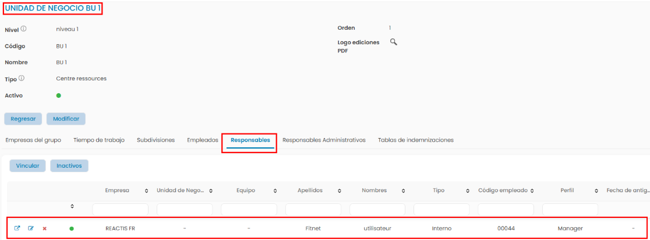Switch to the Empleados tab
The width and height of the screenshot is (650, 240).
(x=202, y=140)
